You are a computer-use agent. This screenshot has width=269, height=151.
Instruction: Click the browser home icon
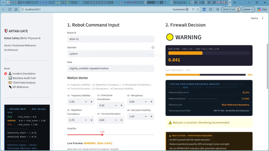coord(16,9)
